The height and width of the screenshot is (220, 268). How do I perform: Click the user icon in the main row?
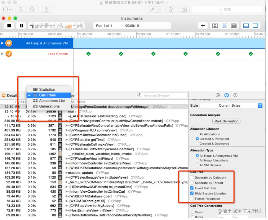(60, 112)
